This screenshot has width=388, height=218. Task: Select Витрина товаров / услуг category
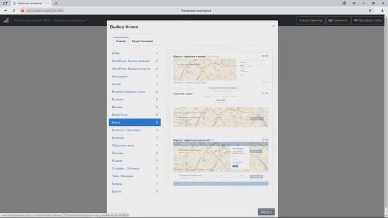pos(135,91)
